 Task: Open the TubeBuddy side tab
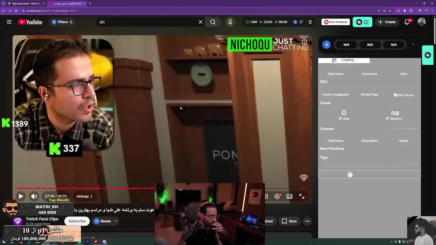point(428,55)
